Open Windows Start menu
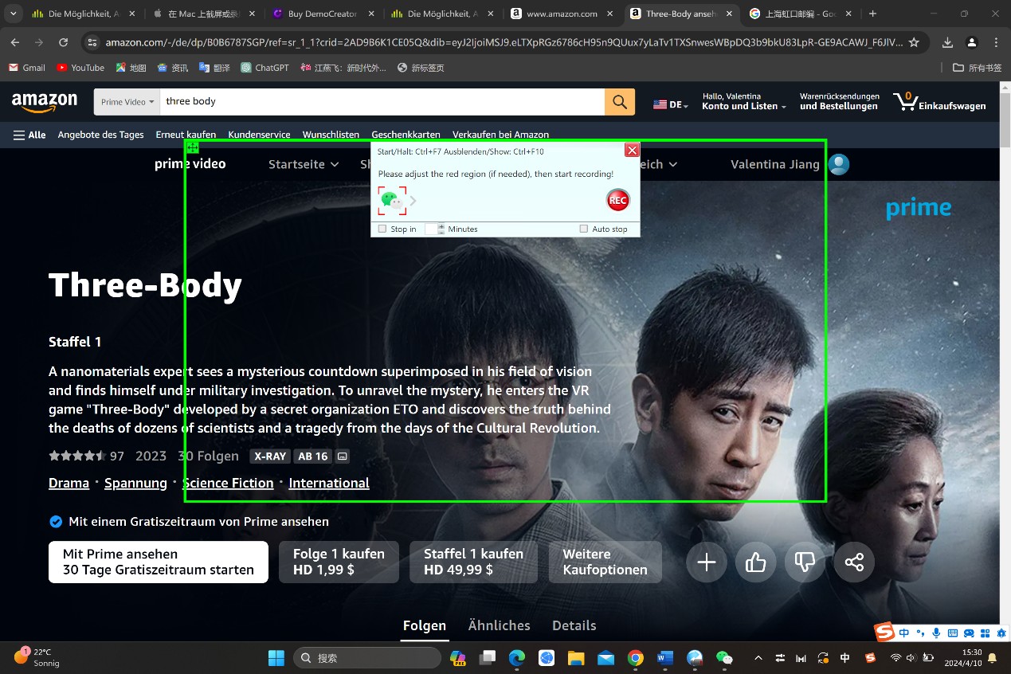Viewport: 1011px width, 674px height. (x=276, y=658)
